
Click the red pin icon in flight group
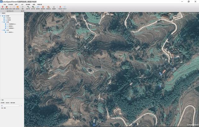coord(60,7)
